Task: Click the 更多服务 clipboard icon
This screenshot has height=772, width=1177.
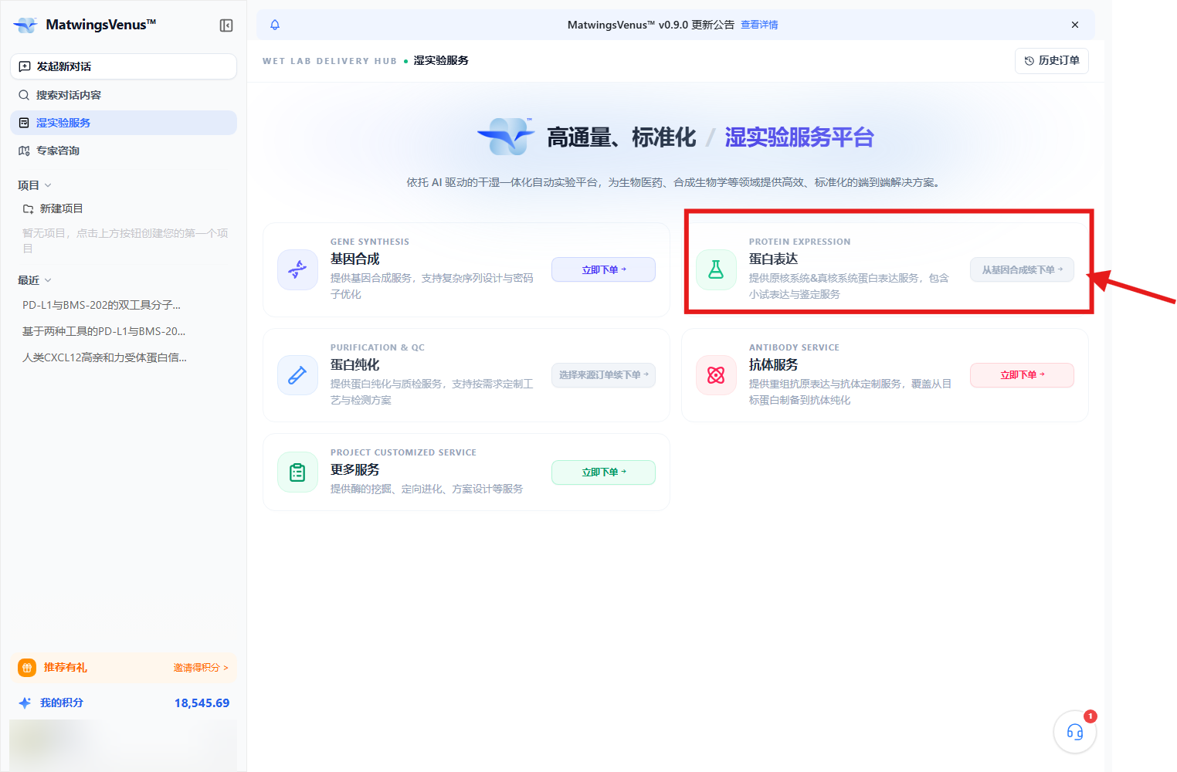Action: coord(297,472)
